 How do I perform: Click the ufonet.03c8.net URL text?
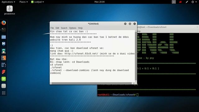(x=81, y=54)
